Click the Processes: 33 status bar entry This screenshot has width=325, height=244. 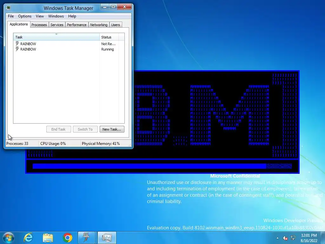tap(17, 144)
